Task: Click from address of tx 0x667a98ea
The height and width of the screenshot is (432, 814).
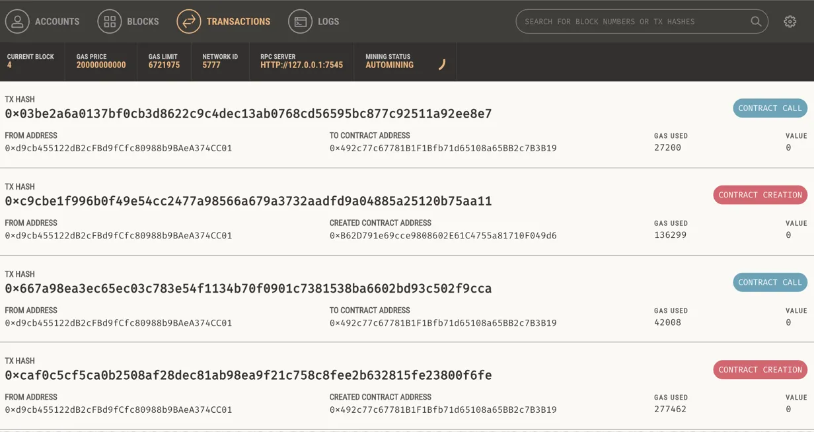Action: tap(118, 323)
